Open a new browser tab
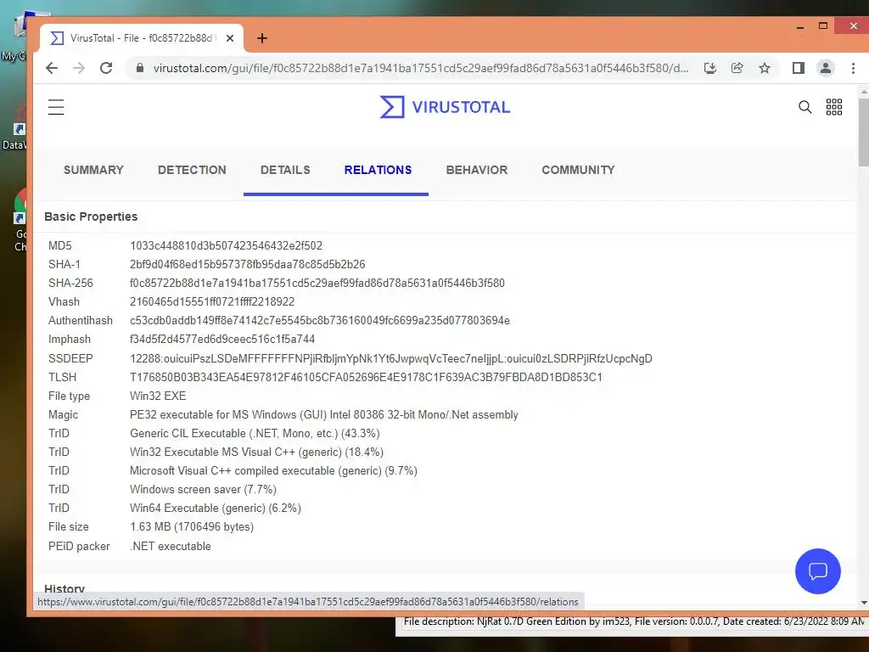 (x=262, y=38)
